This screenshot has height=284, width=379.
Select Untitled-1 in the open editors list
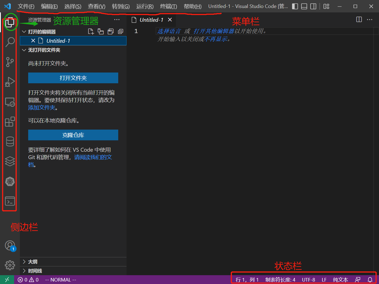[x=73, y=41]
